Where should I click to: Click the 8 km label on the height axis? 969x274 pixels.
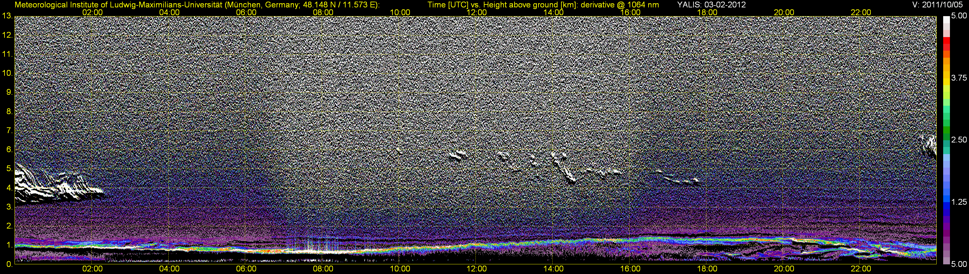click(x=9, y=112)
